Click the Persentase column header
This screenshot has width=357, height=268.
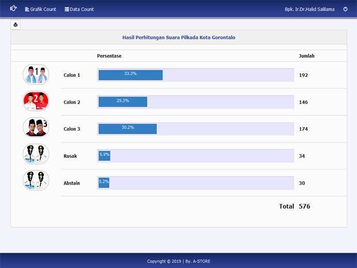109,56
